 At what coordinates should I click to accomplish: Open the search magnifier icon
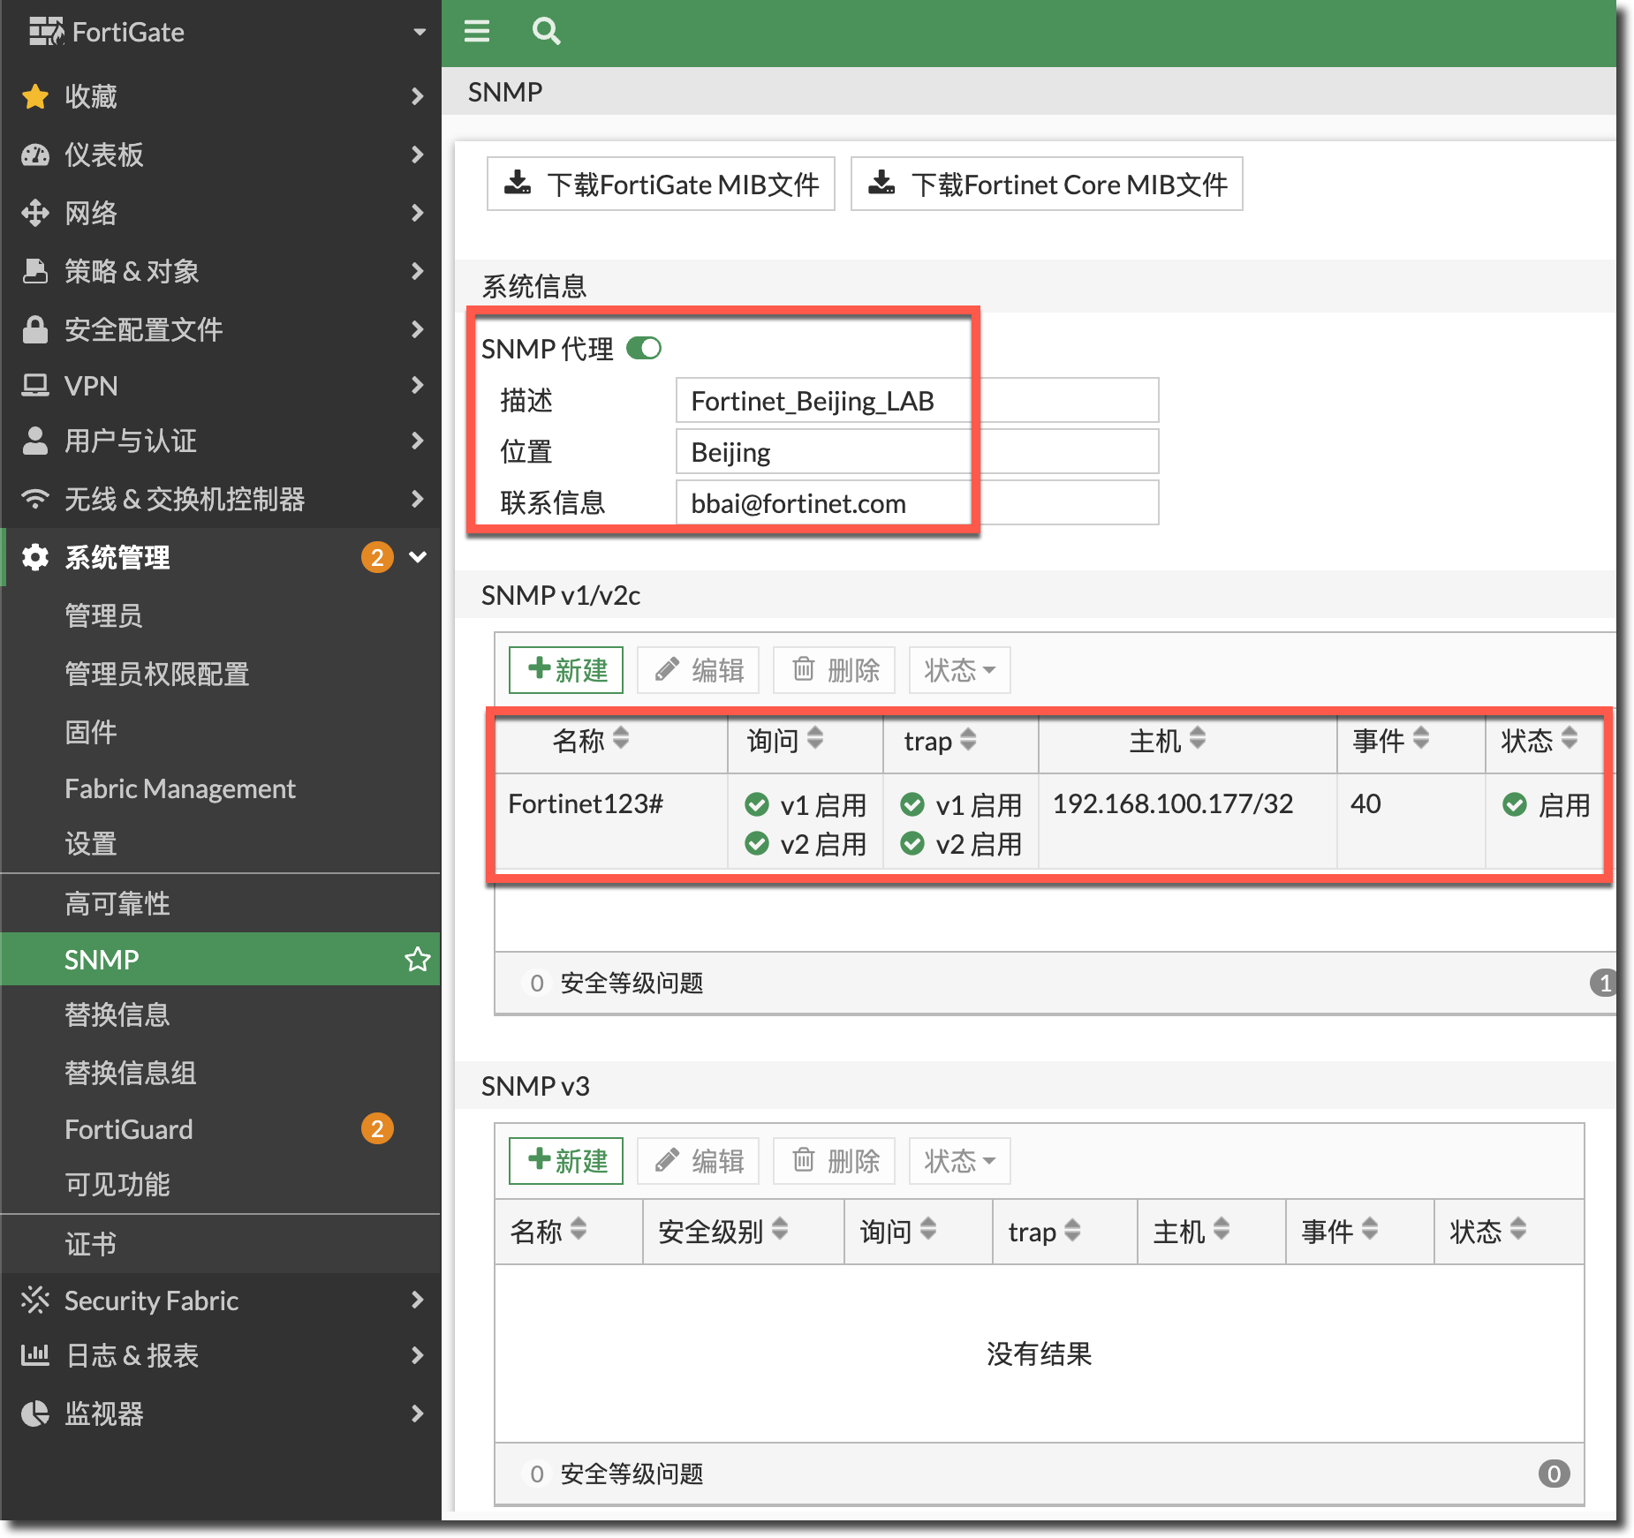point(546,32)
